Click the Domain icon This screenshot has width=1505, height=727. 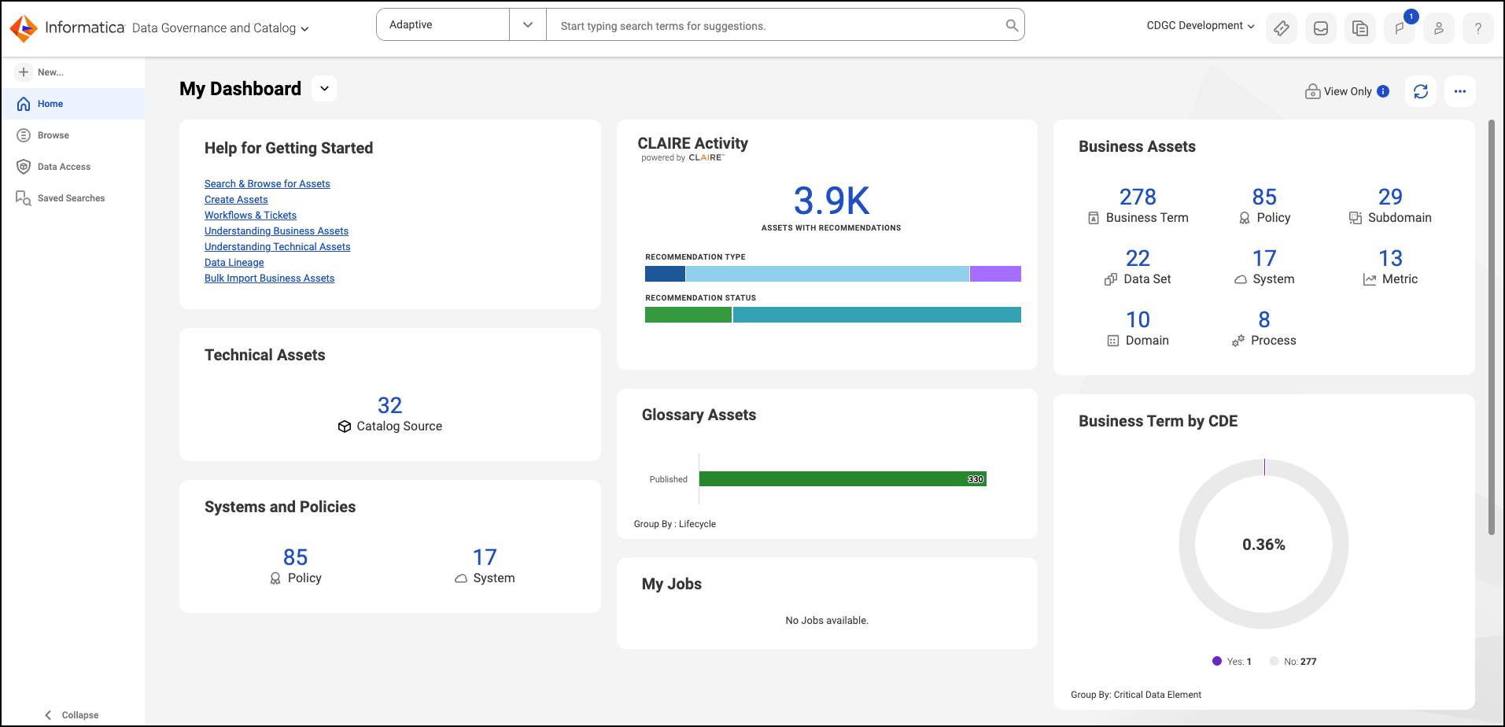(x=1112, y=341)
